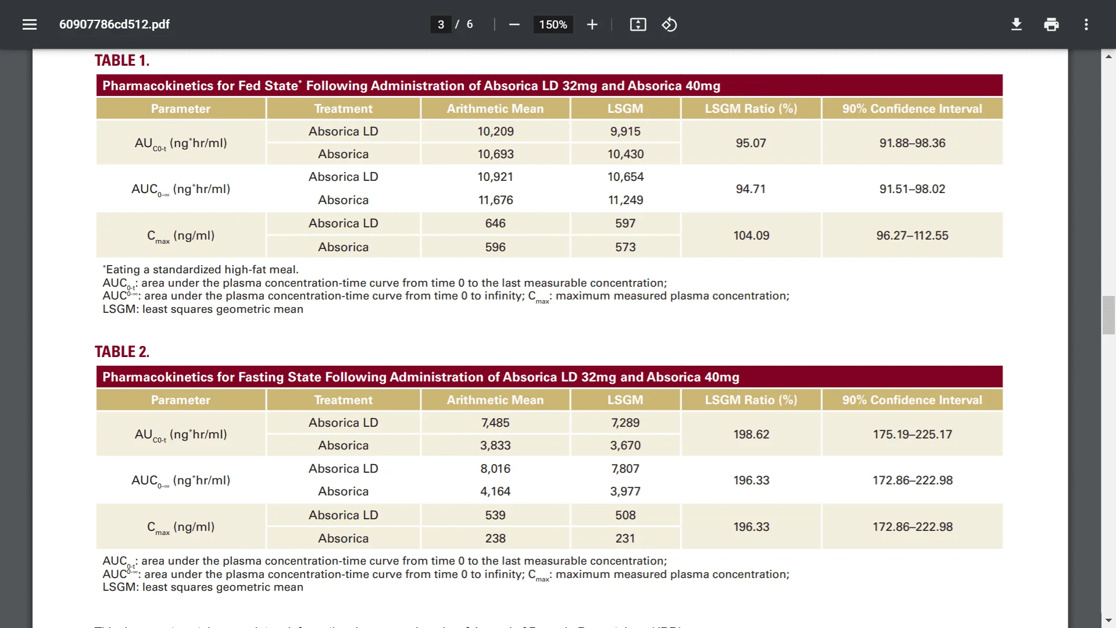Screen dimensions: 1116x628
Task: Select the value 4,164
Action: click(495, 491)
